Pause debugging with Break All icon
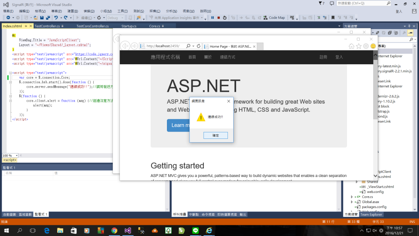 pos(212,18)
